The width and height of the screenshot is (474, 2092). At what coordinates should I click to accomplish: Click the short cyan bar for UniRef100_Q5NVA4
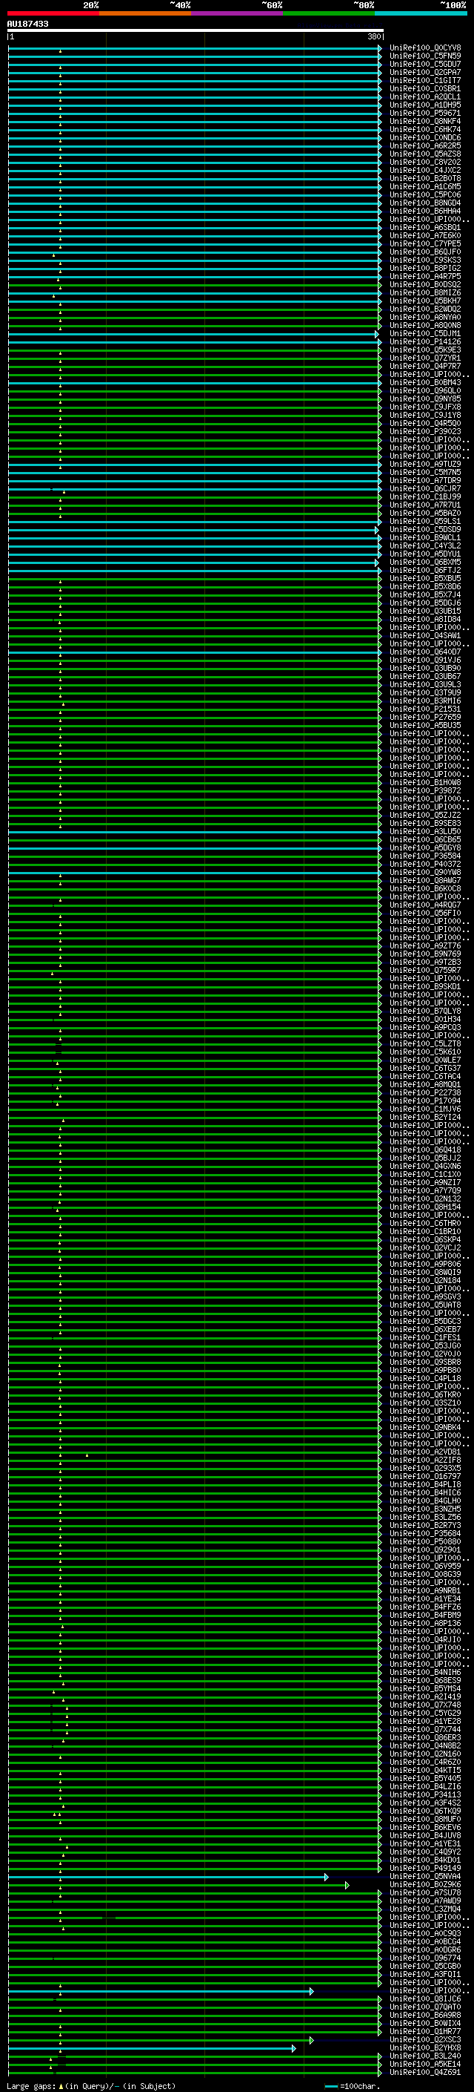click(169, 1878)
